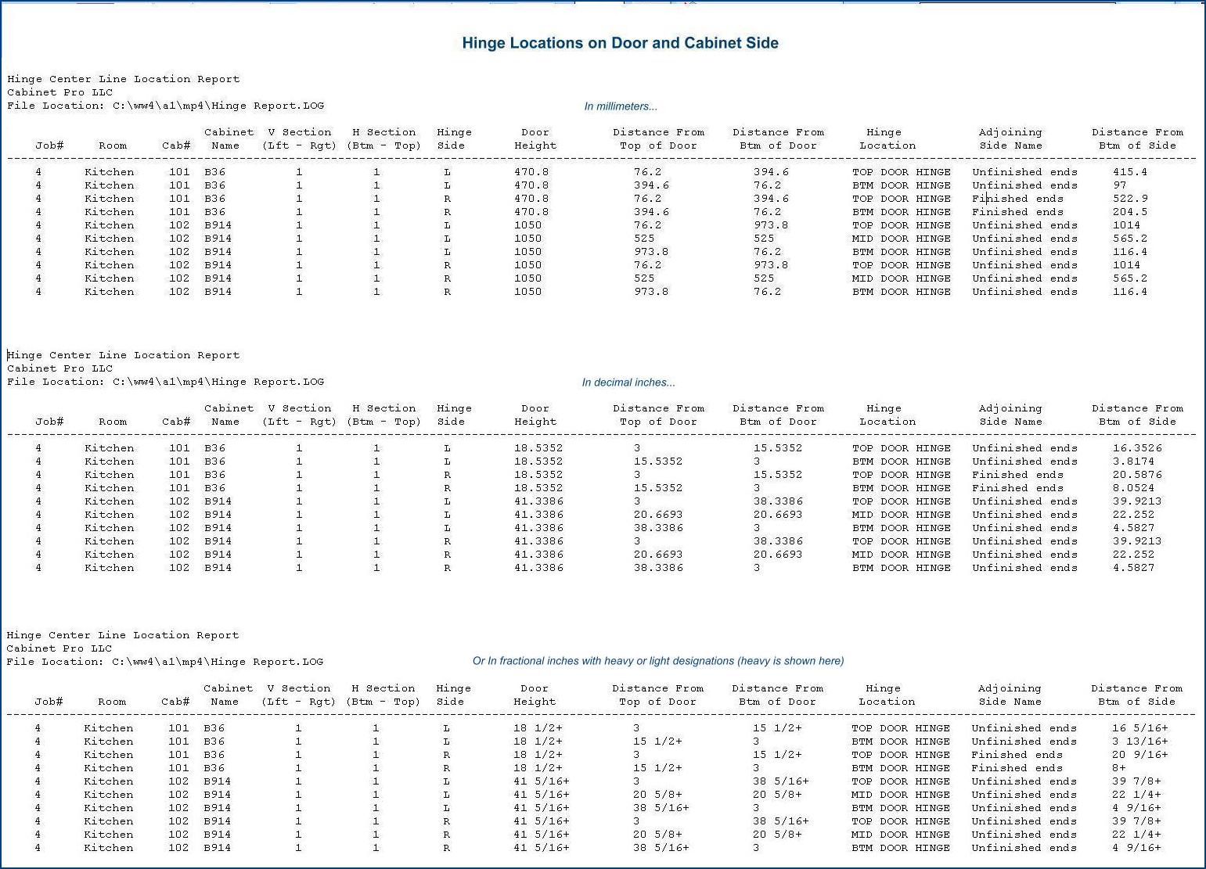Click 'BTM DOOR HINGE' in the 3.8174 row
Screen dimensions: 1206x869
(902, 461)
